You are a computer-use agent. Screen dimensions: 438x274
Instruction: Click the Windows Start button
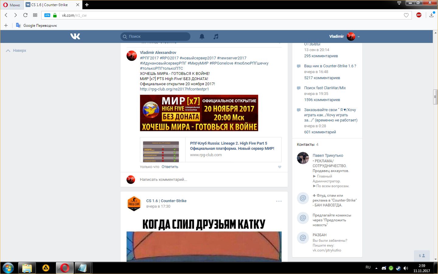(8, 268)
